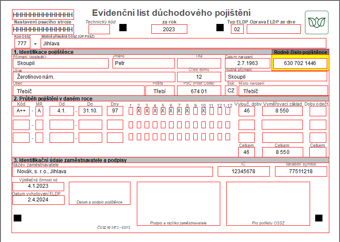Viewport: 340px width, 242px height.
Task: Click the Pošta field
Action: tap(160, 91)
